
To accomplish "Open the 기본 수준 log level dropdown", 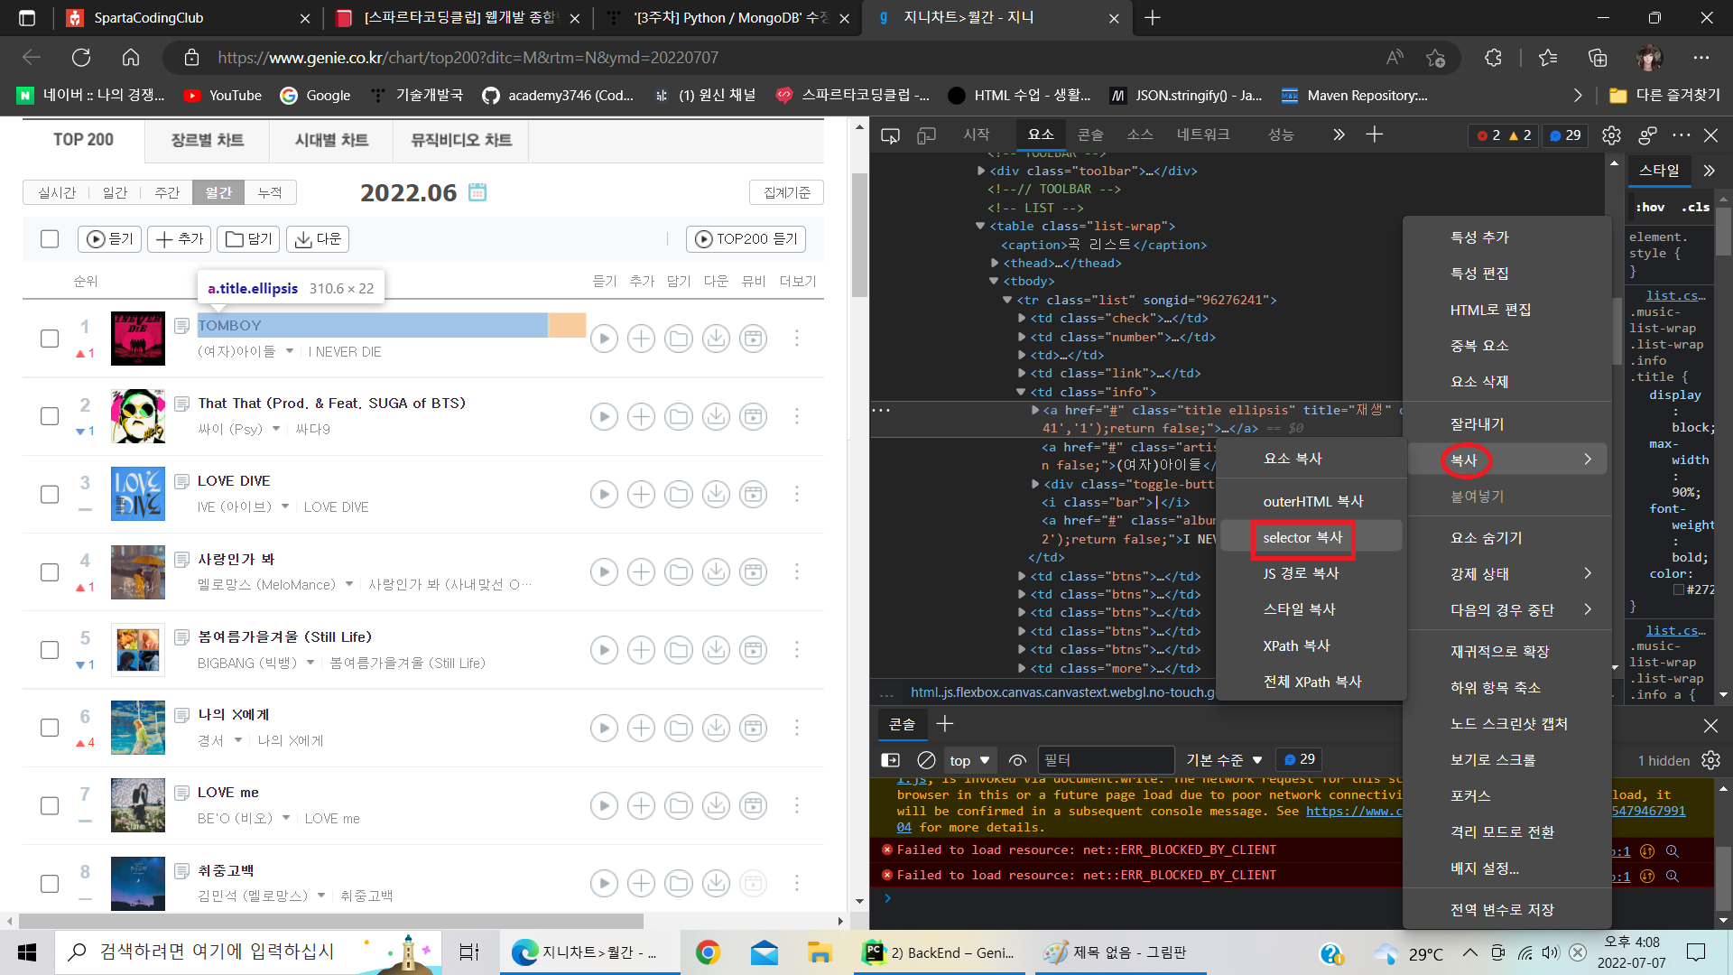I will click(x=1224, y=760).
